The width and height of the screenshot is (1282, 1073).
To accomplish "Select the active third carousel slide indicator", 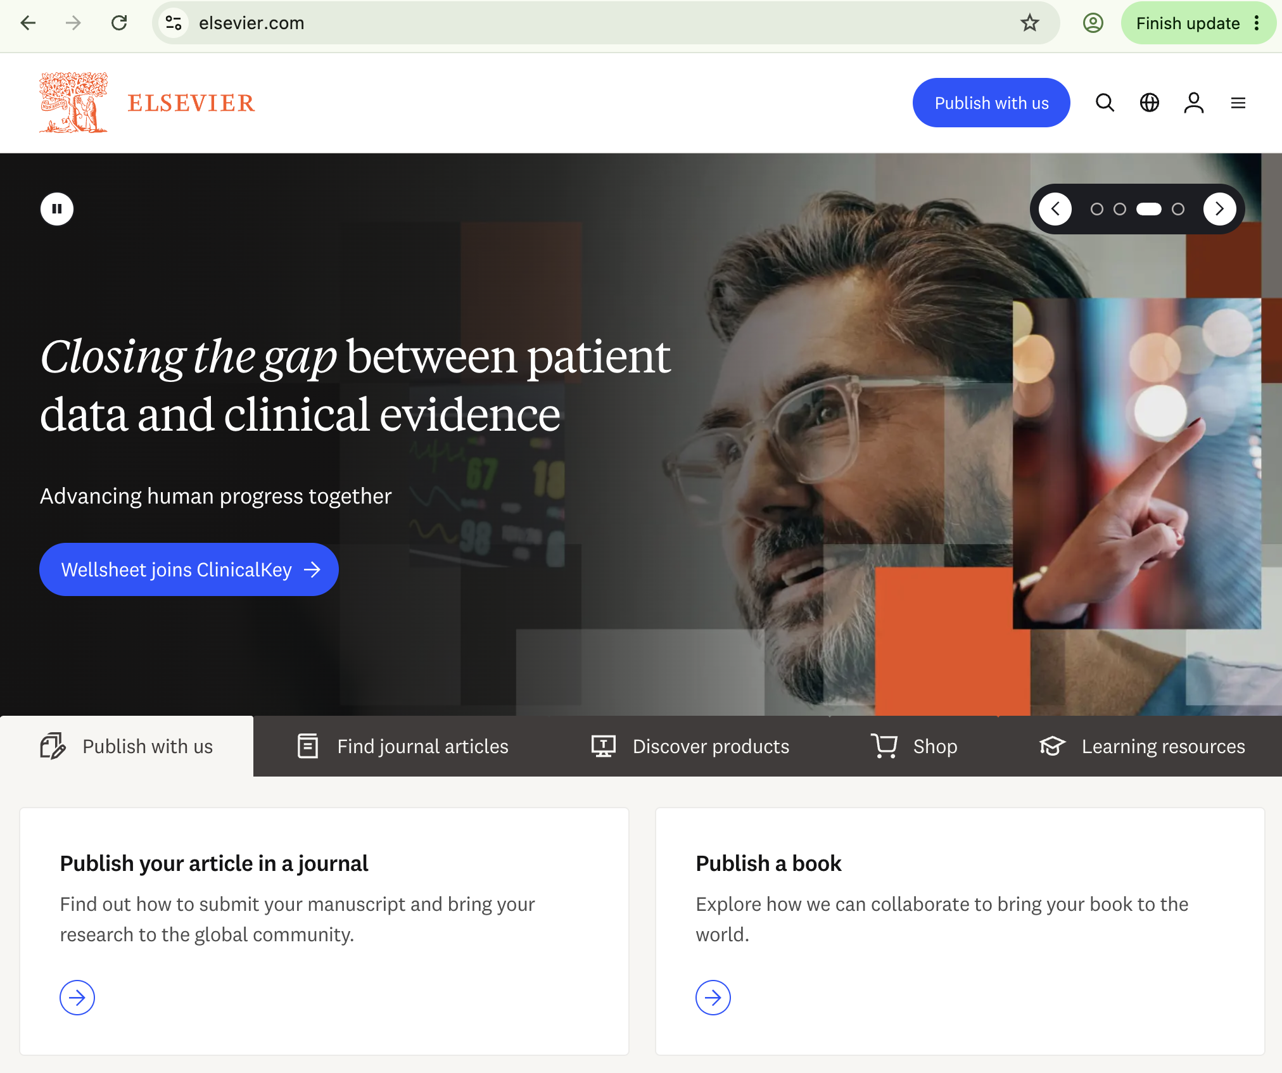I will pos(1149,209).
